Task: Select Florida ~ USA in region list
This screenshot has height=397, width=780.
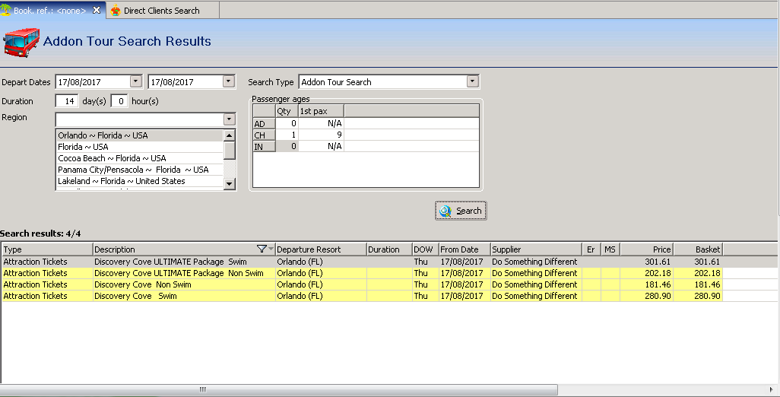Action: 139,147
